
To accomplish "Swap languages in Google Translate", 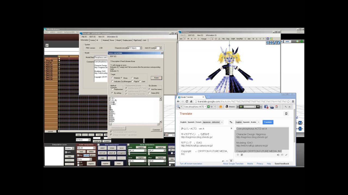I will pos(231,122).
